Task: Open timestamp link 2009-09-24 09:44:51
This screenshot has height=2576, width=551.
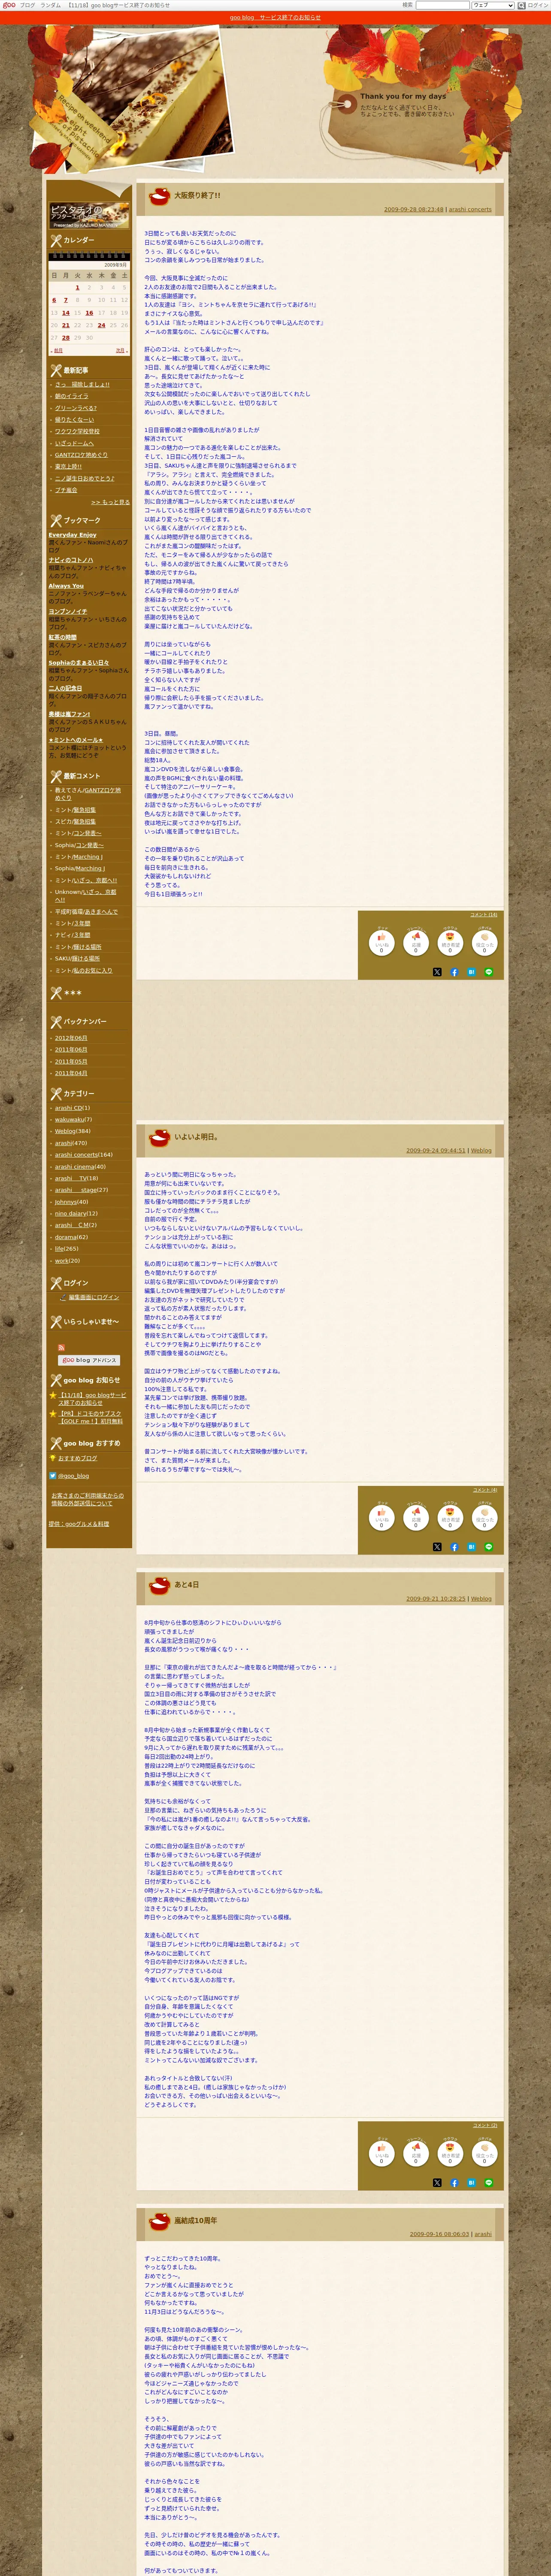Action: click(436, 1151)
